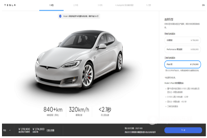207x138 pixels.
Task: Choose the Performance model option
Action: click(x=183, y=49)
